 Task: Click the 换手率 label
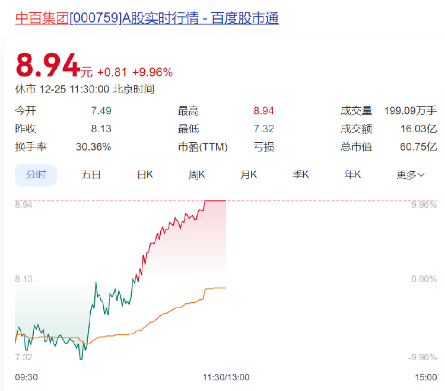pos(31,147)
